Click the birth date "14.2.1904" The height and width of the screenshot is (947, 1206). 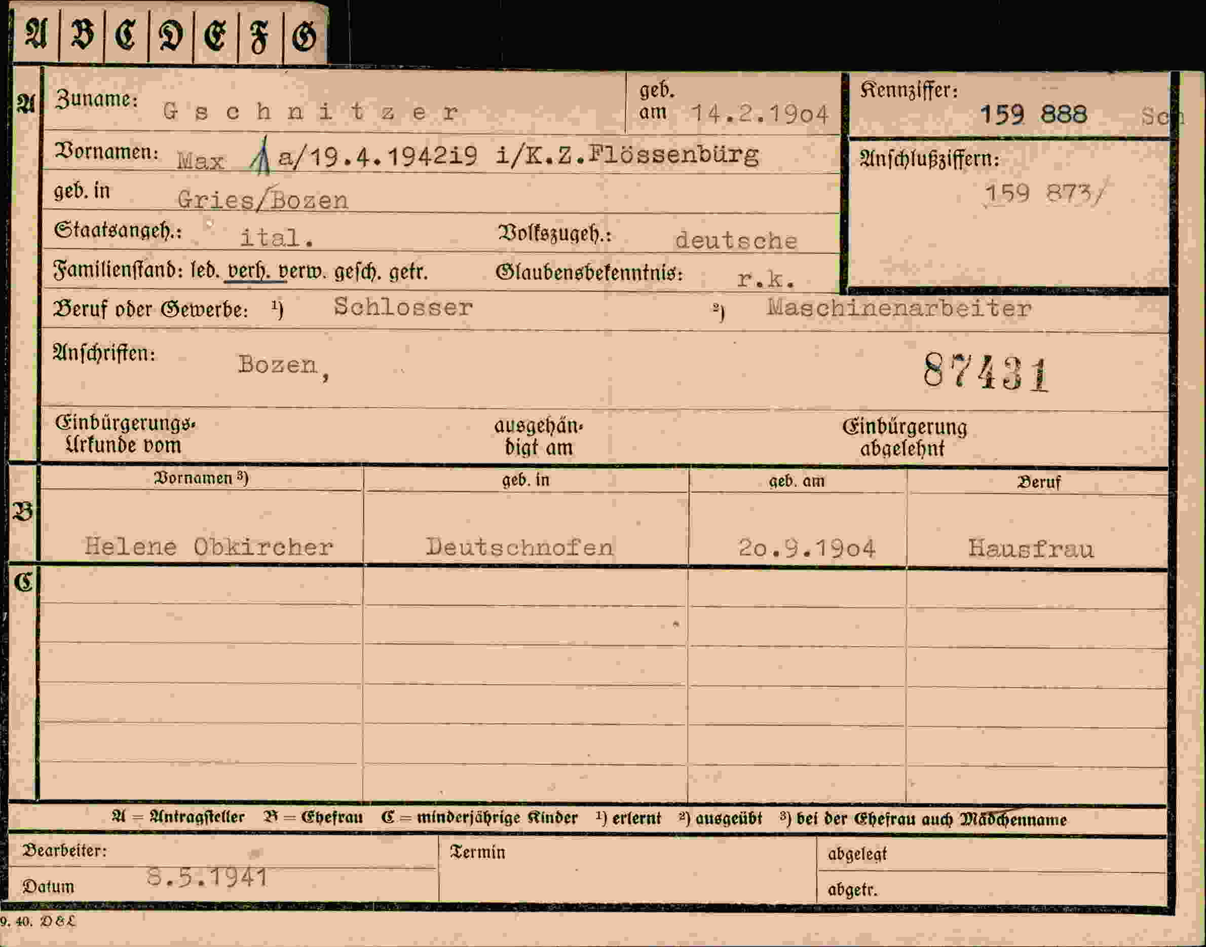[x=760, y=115]
